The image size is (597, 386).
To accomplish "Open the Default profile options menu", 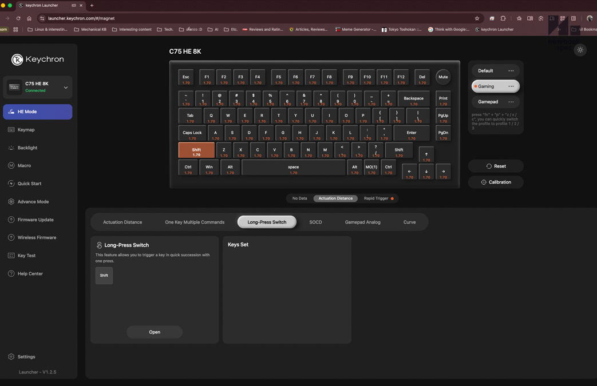I will (511, 70).
